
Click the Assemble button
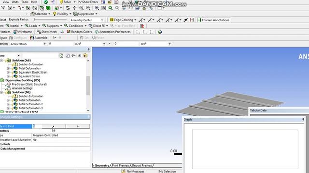pos(39,37)
